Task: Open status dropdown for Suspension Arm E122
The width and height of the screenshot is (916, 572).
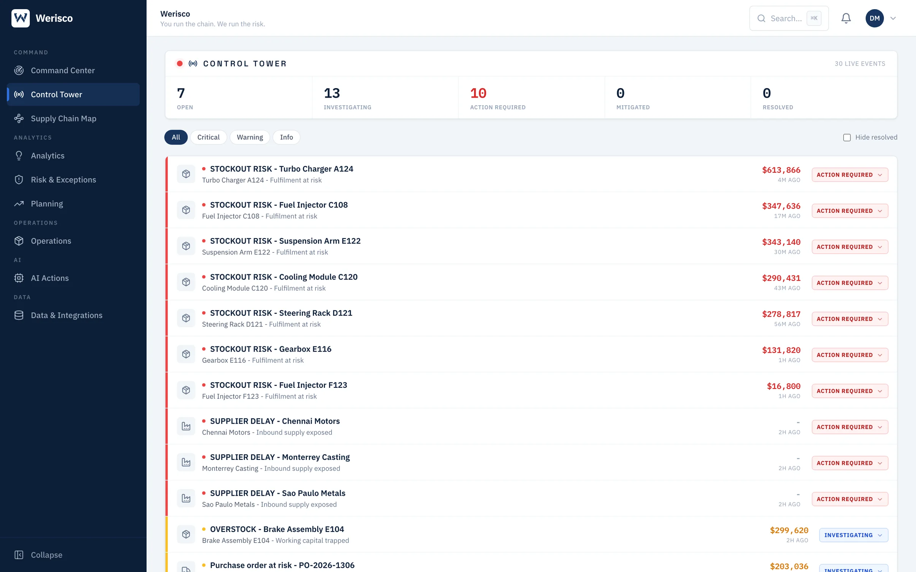Action: pyautogui.click(x=850, y=247)
